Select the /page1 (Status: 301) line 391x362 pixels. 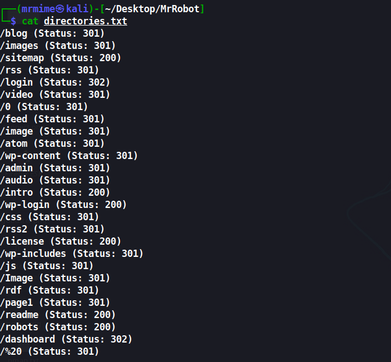point(55,303)
